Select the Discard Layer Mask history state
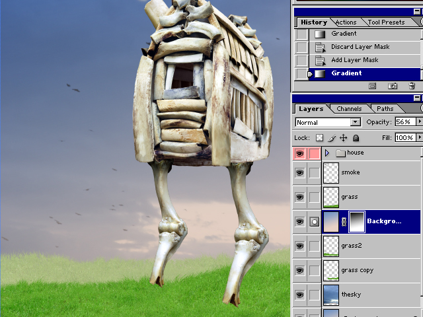Screen dimensions: 423x317 pos(360,47)
